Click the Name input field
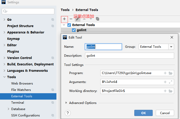Image resolution: width=180 pixels, height=119 pixels. tap(103, 47)
